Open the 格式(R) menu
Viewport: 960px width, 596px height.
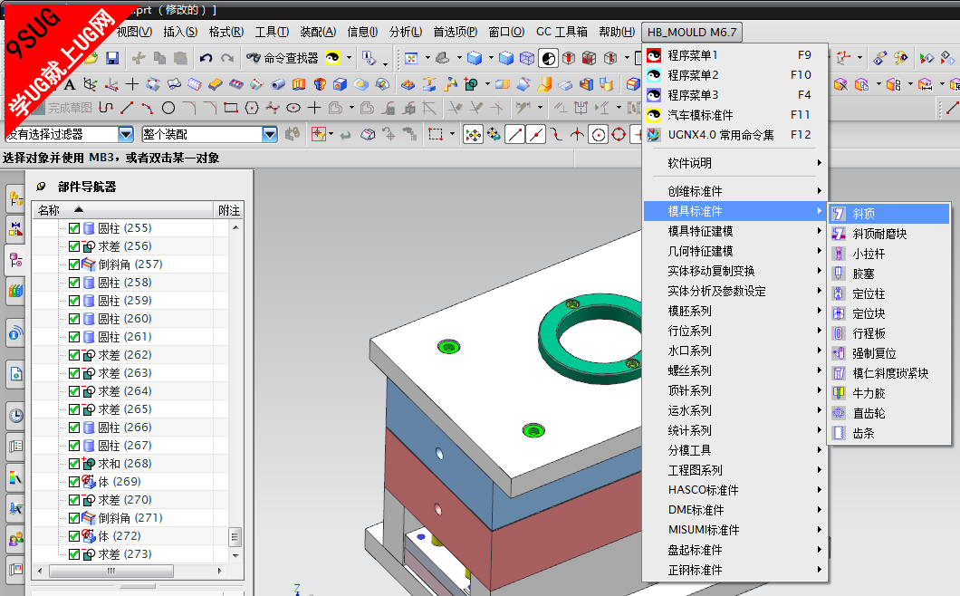(x=226, y=32)
